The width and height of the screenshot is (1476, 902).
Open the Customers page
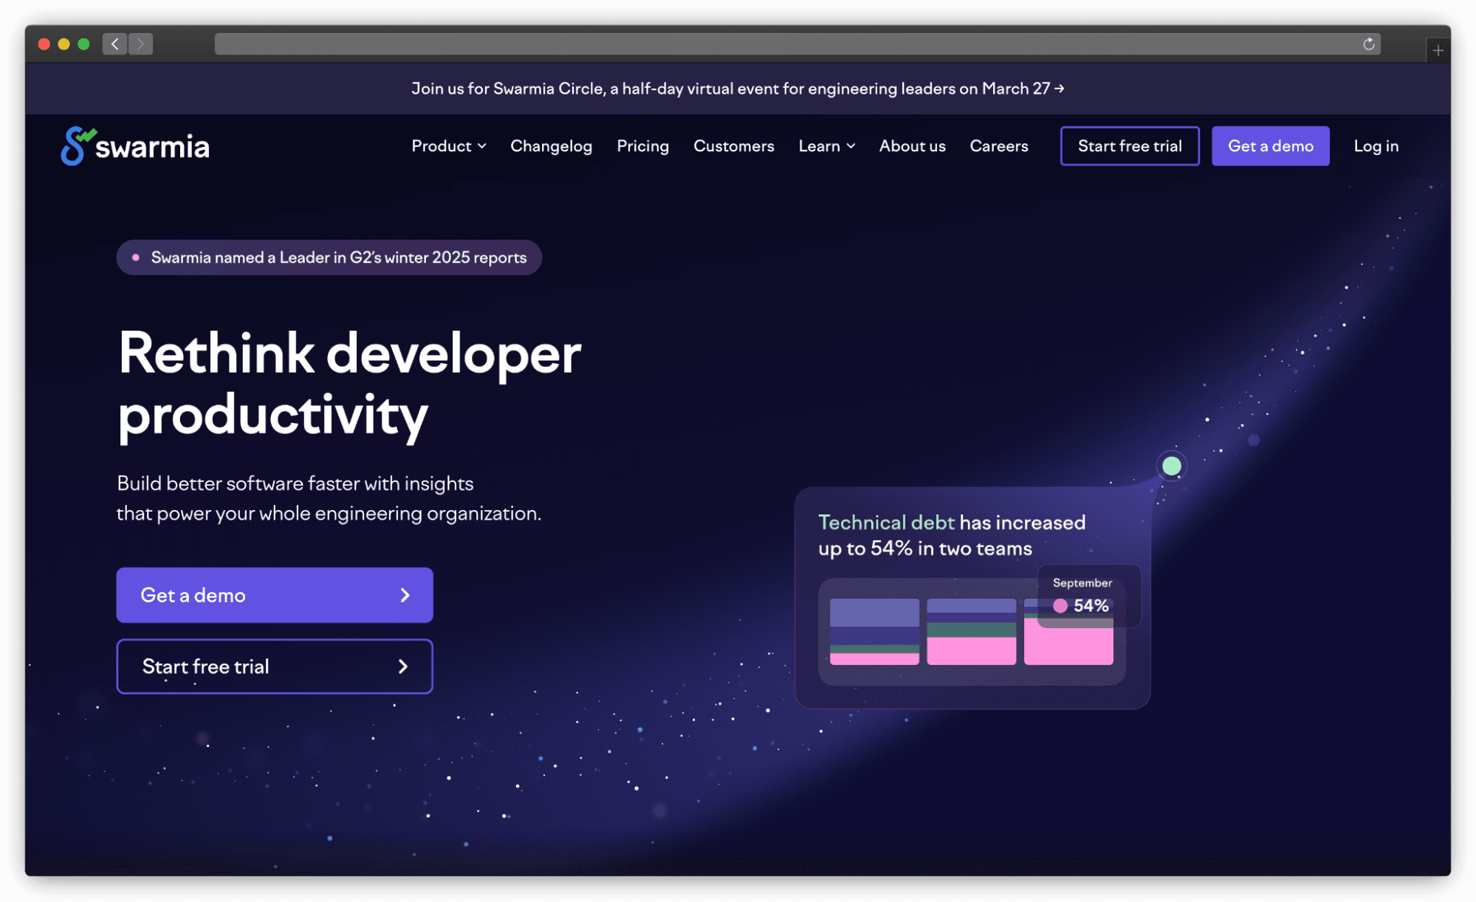(733, 146)
